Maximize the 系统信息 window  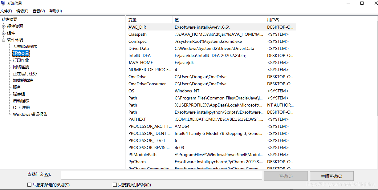click(362, 3)
